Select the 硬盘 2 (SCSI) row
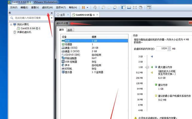Screen dimensions: 192x119 (95, 51)
